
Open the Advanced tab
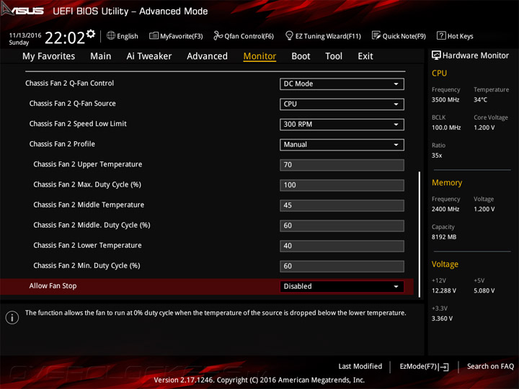[x=207, y=56]
